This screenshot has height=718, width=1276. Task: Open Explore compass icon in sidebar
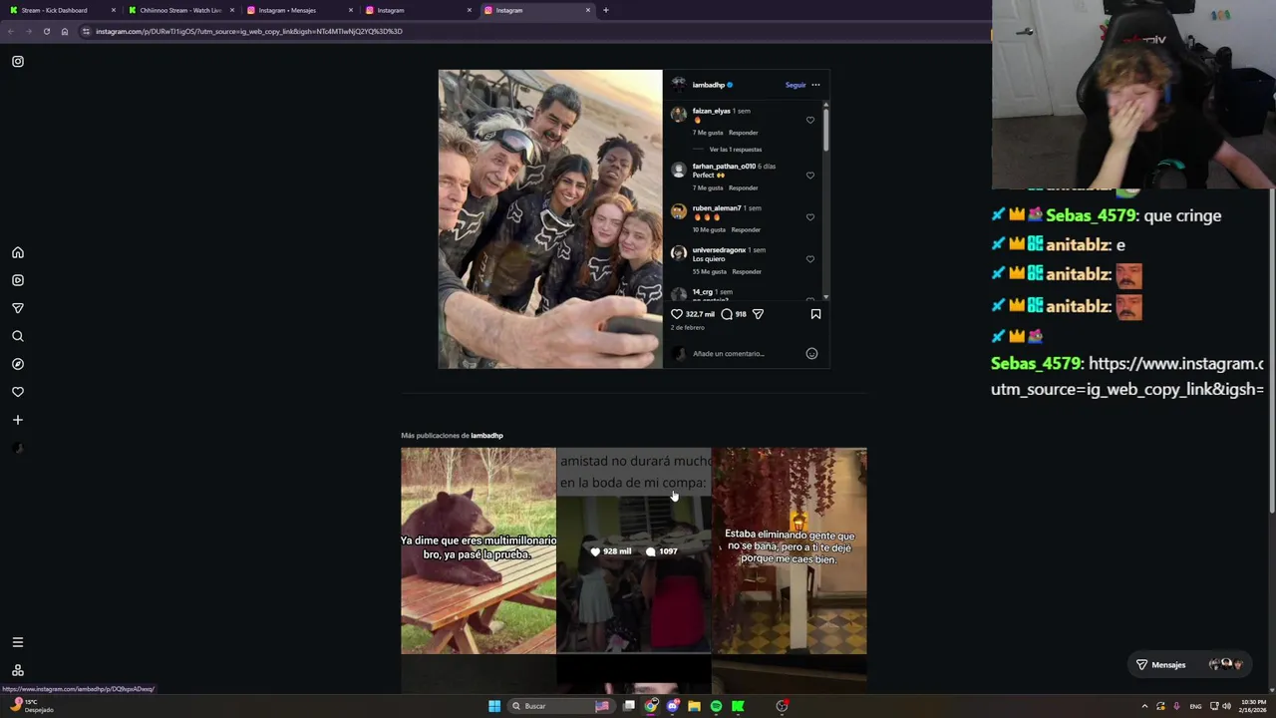(18, 364)
